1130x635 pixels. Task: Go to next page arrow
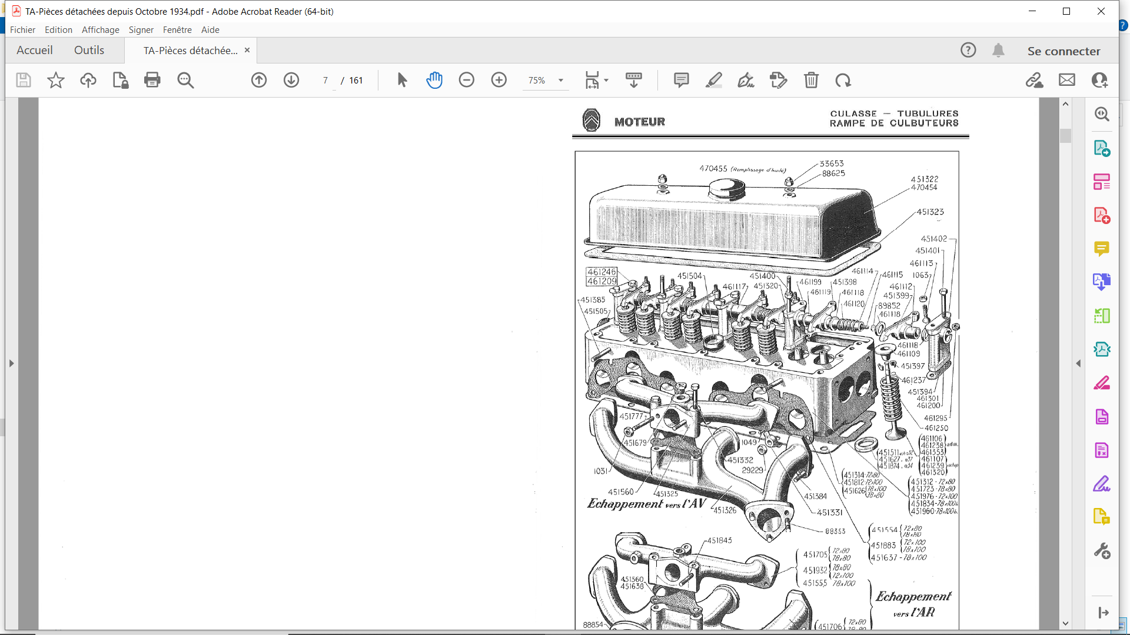291,80
